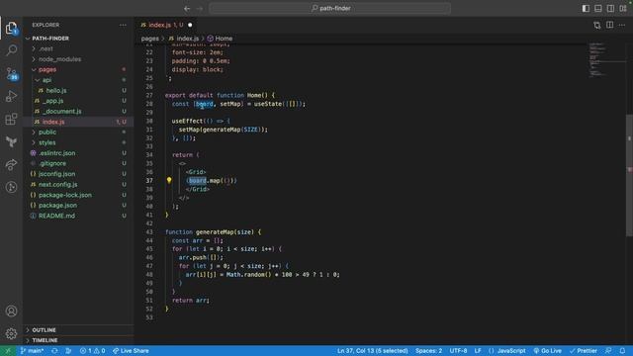Open package.json in the explorer
This screenshot has height=356, width=633.
point(79,206)
